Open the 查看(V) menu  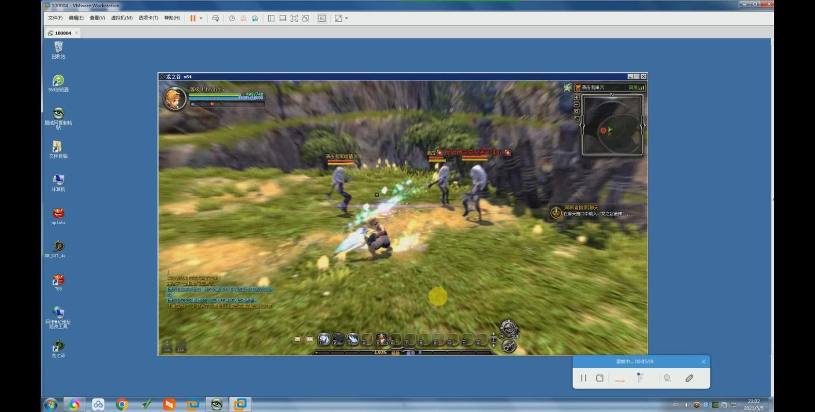click(97, 18)
